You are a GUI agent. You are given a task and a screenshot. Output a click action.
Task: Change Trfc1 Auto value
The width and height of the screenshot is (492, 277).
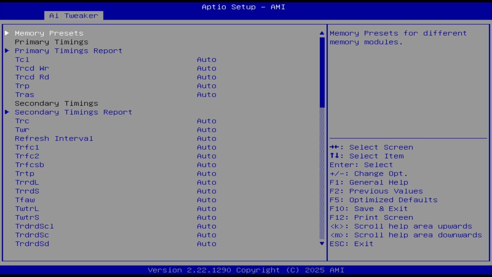click(206, 147)
